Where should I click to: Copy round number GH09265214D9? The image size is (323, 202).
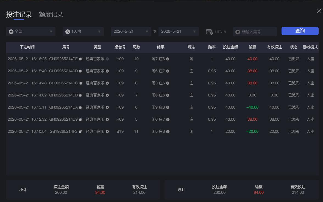81,120
